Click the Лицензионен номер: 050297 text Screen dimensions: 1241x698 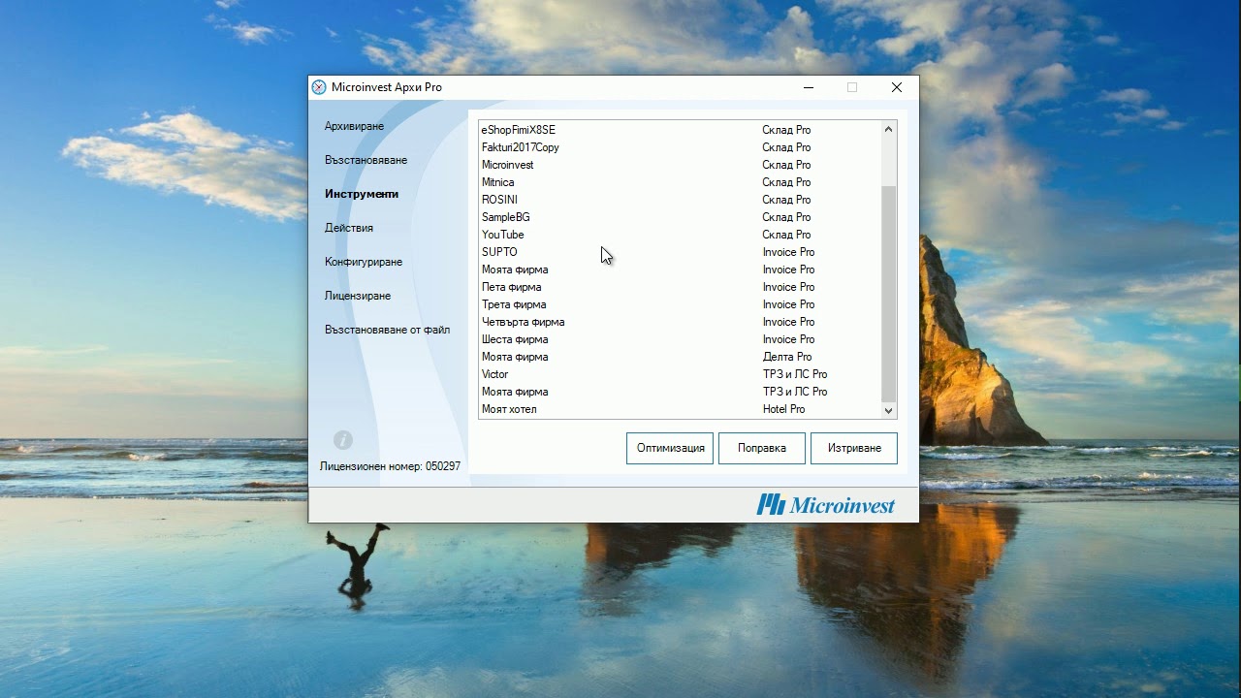(x=390, y=466)
